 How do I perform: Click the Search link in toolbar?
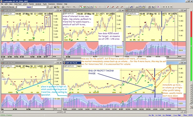click(x=29, y=7)
